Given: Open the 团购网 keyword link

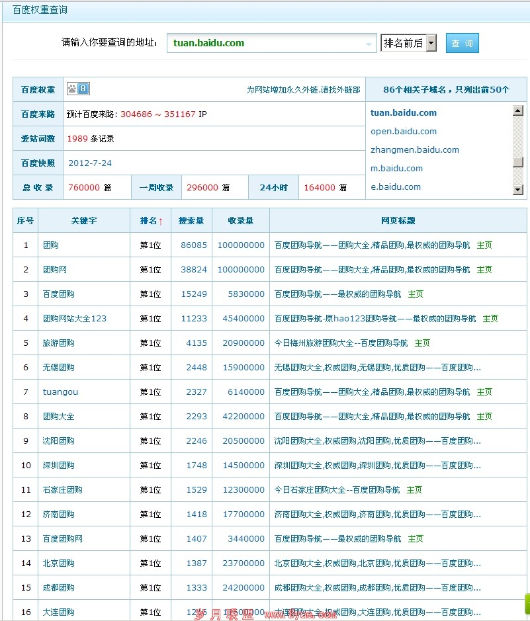Looking at the screenshot, I should point(55,270).
